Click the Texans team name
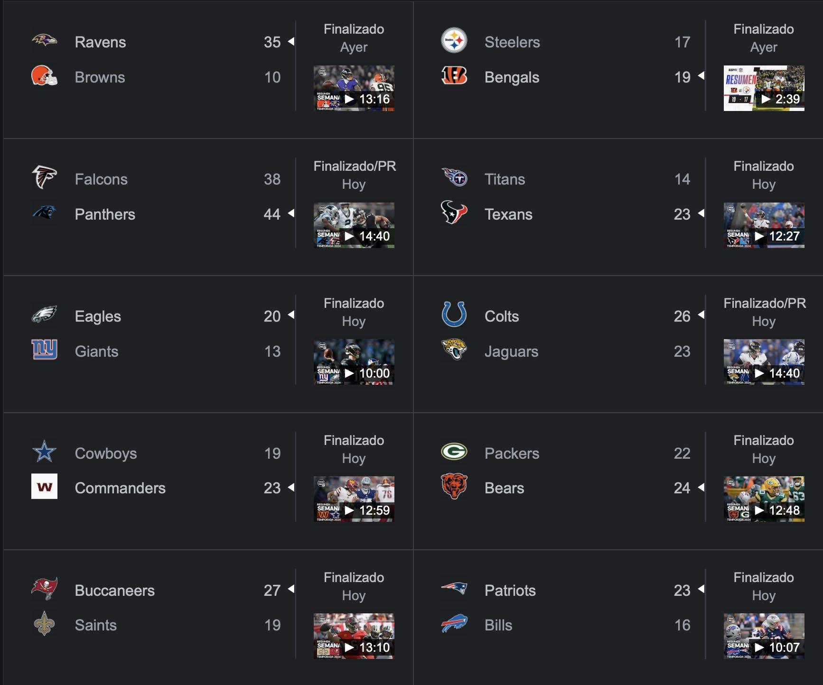Viewport: 823px width, 685px height. coord(508,214)
